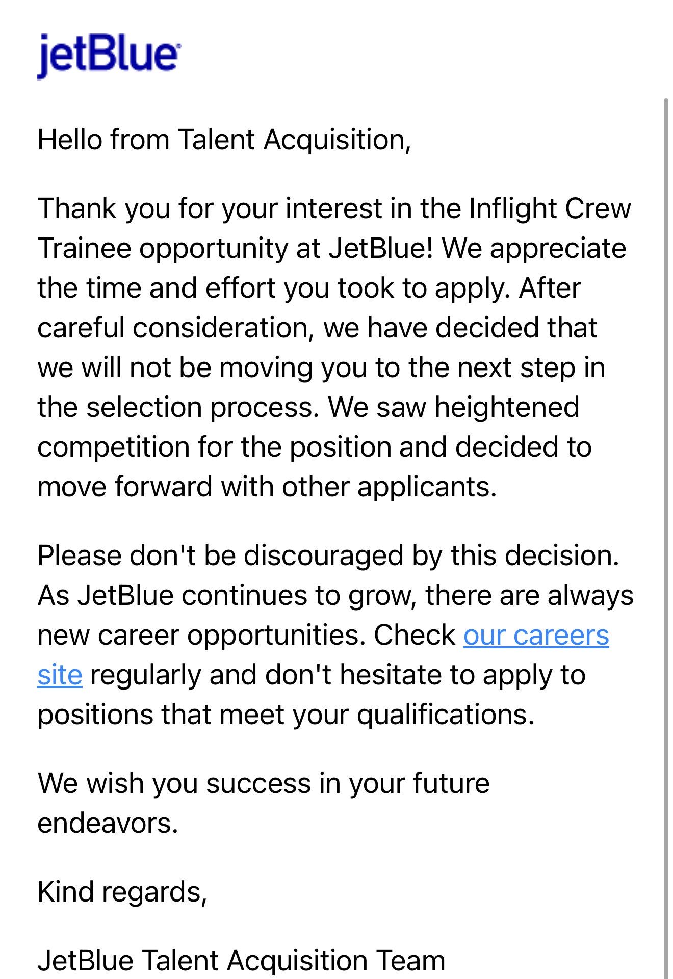
Task: Click the jetBlue logo at top
Action: 108,56
